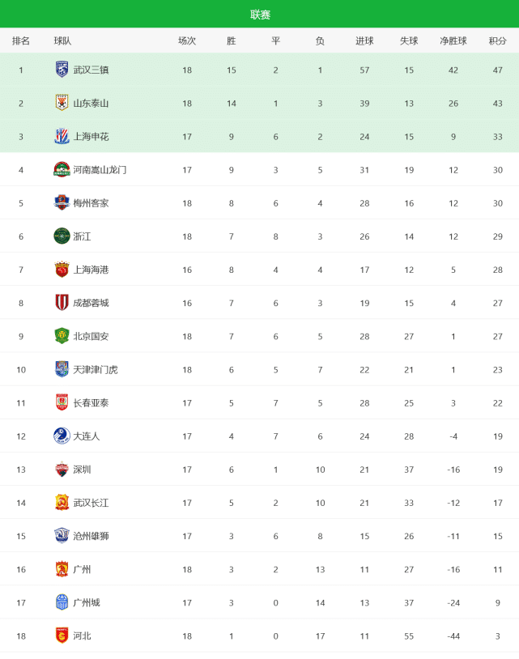Viewport: 519px width, 659px height.
Task: Click the 武汉三镇 team logo
Action: tap(62, 70)
